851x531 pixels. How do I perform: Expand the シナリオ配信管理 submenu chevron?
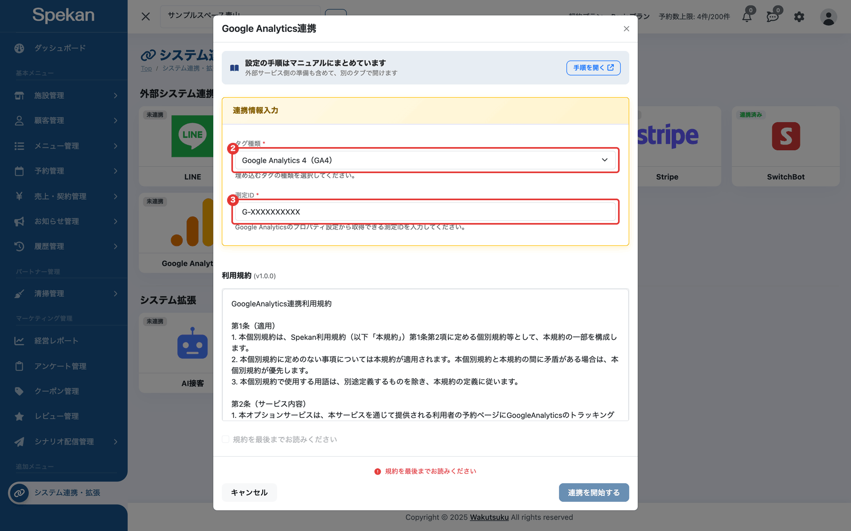115,442
